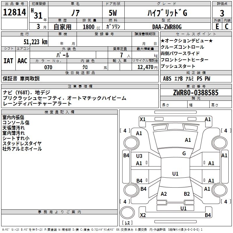Select the inspector remark スタッドレスタイヤ

coord(22,143)
